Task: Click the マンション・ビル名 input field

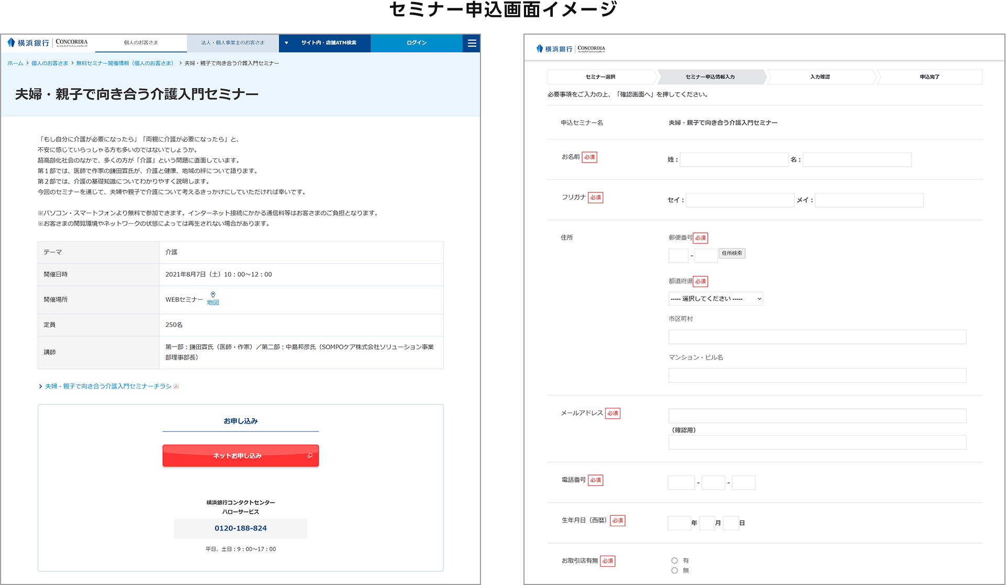Action: tap(817, 376)
